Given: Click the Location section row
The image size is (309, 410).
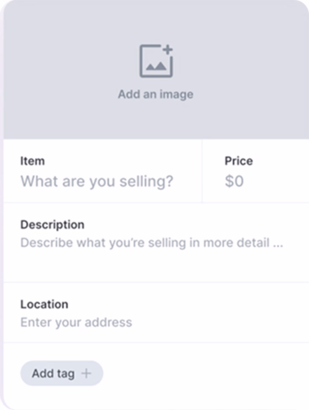Looking at the screenshot, I should [156, 312].
